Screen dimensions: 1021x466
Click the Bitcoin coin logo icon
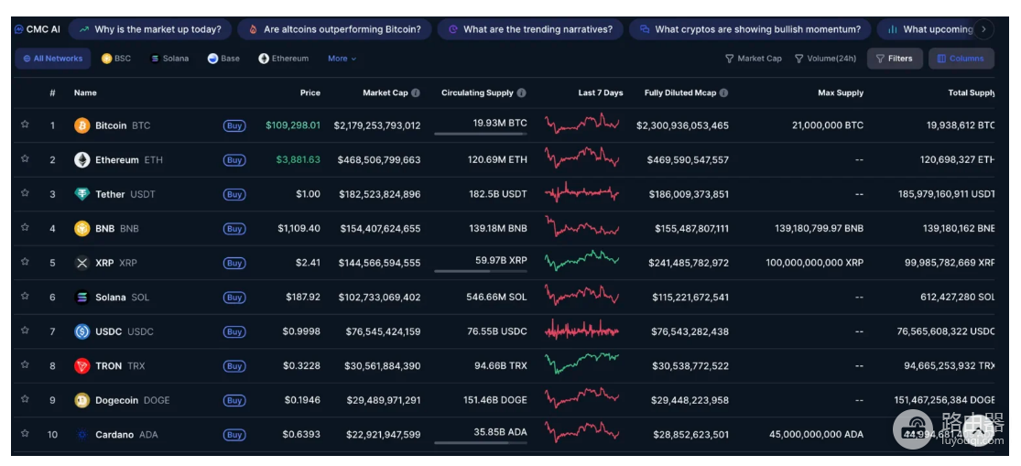coord(82,125)
